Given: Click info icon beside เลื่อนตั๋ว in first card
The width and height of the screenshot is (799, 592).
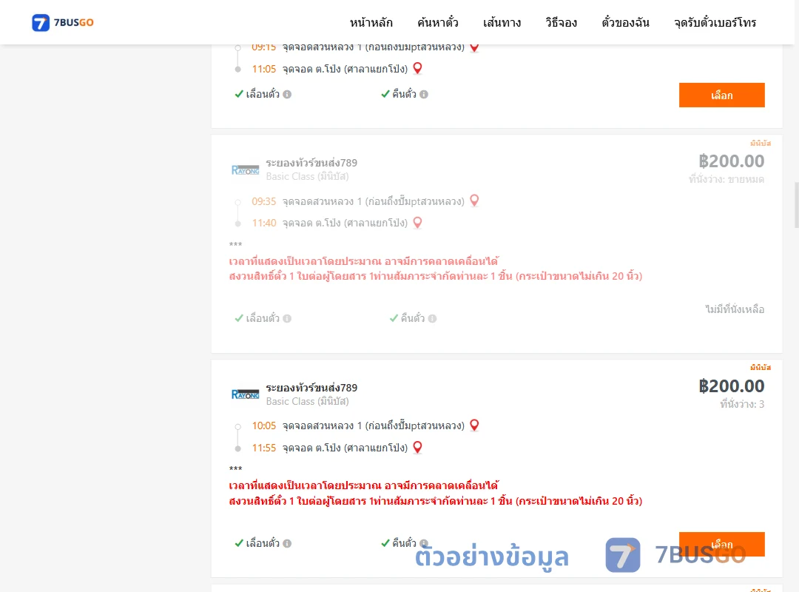Looking at the screenshot, I should point(287,94).
